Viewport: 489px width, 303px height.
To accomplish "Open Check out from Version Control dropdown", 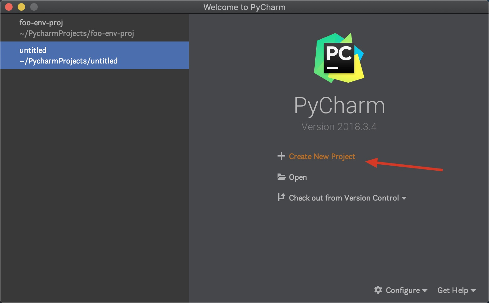I will click(344, 198).
